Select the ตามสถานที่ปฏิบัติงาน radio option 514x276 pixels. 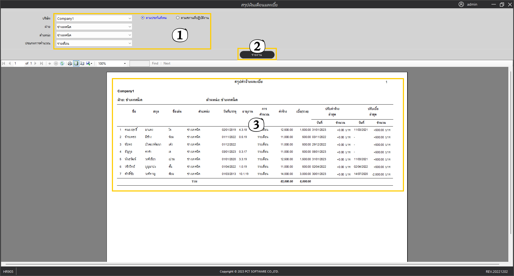178,18
